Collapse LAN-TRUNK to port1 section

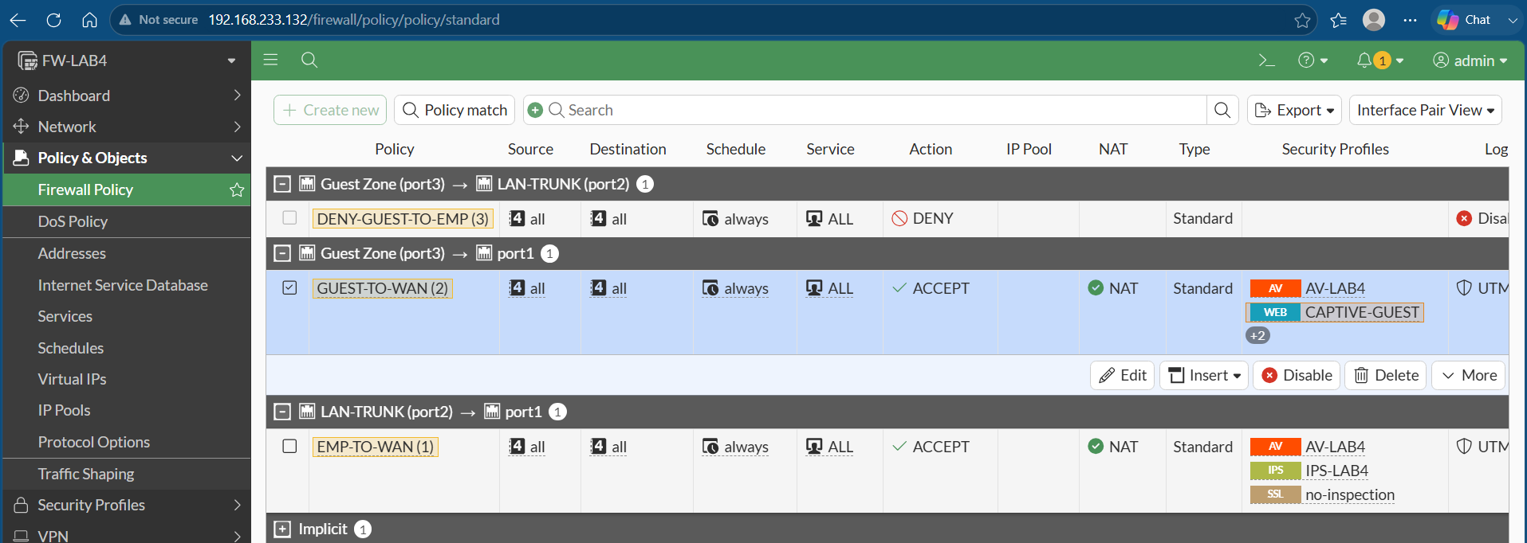pyautogui.click(x=282, y=412)
